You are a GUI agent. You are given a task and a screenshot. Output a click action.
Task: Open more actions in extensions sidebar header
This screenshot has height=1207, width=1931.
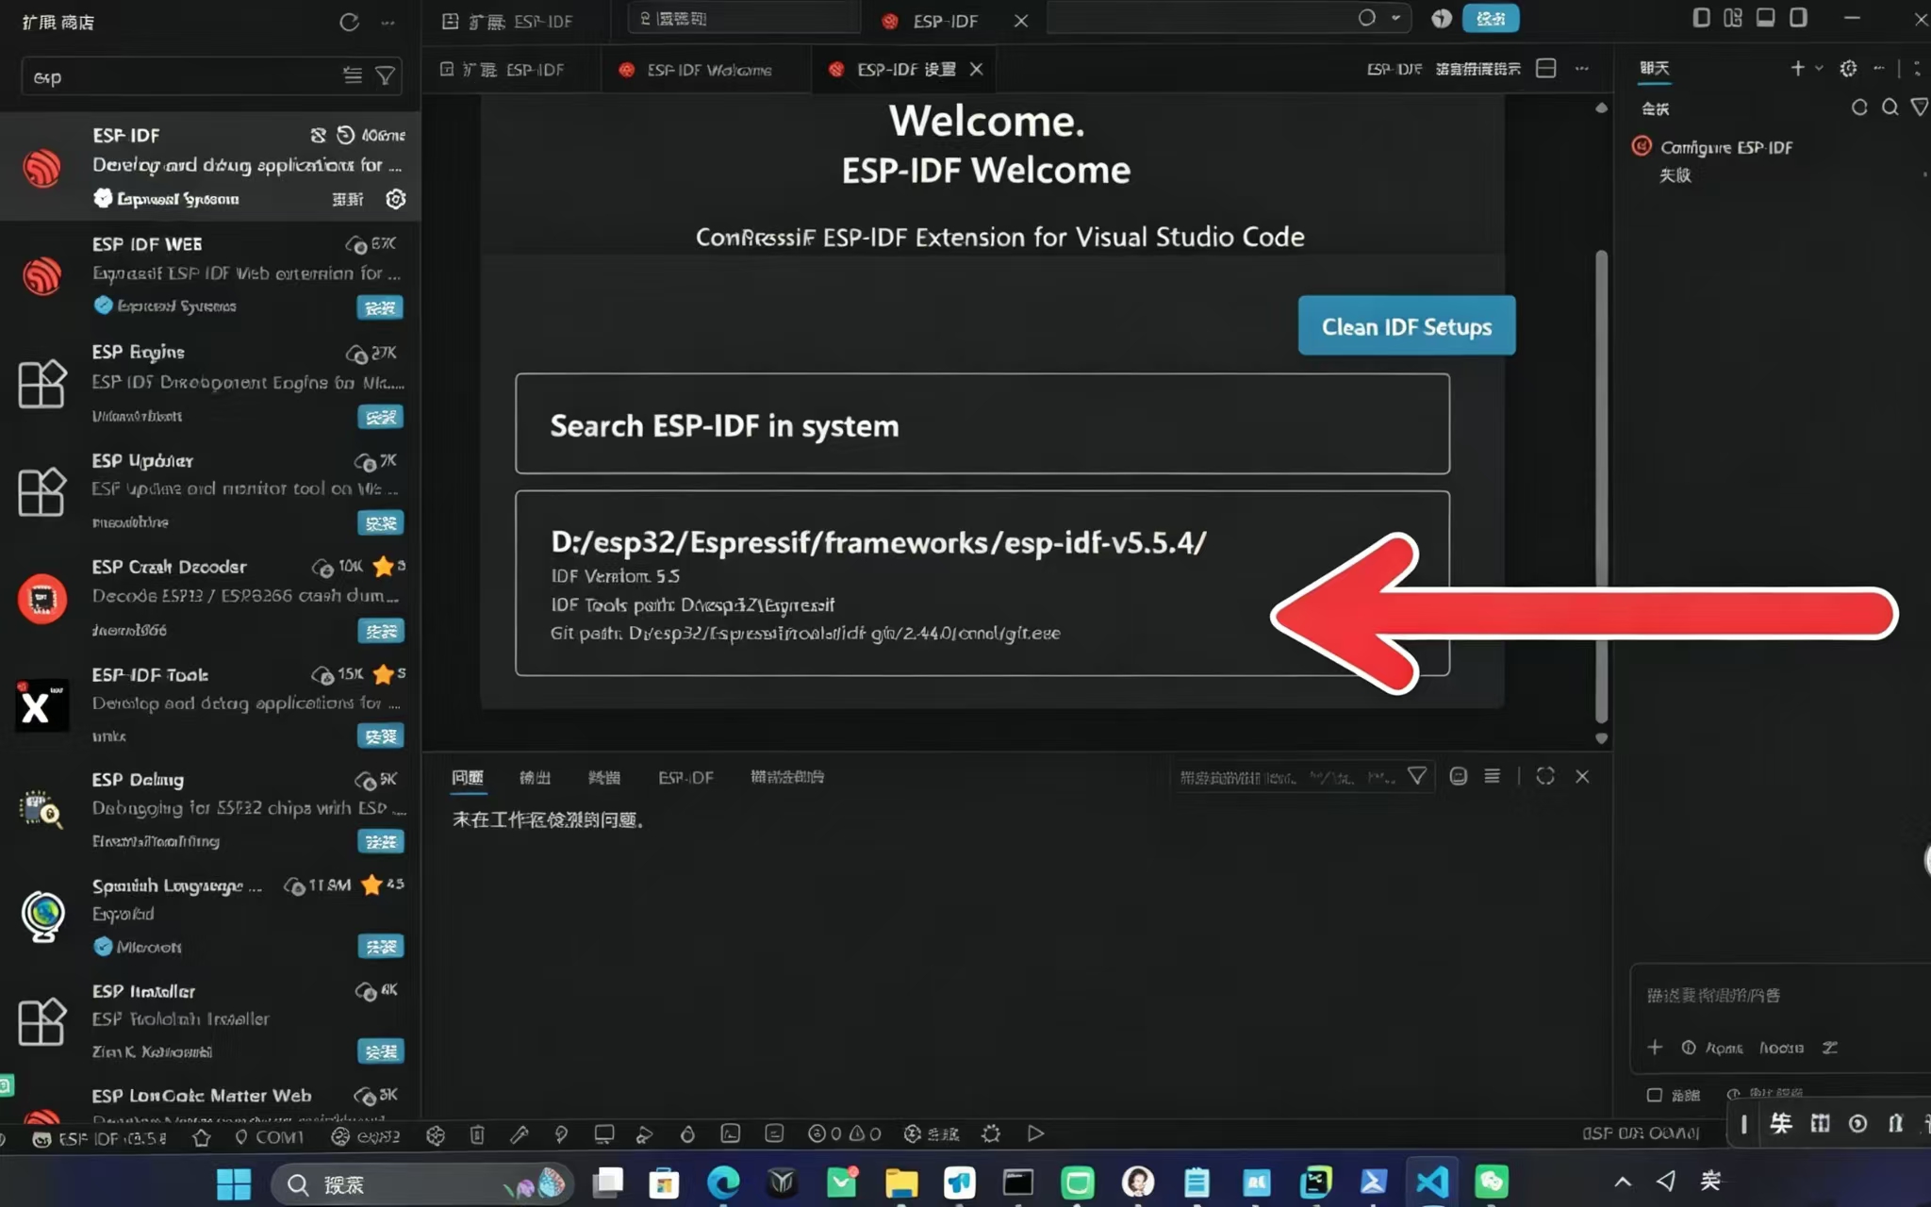388,22
